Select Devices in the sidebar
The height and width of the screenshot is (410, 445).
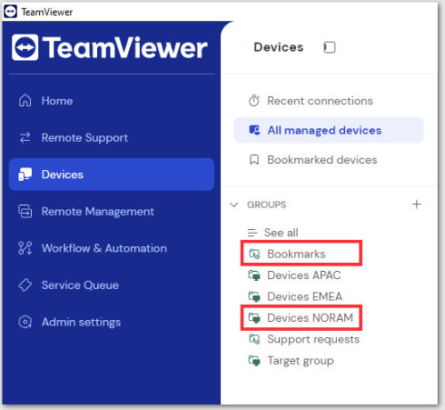pyautogui.click(x=112, y=175)
